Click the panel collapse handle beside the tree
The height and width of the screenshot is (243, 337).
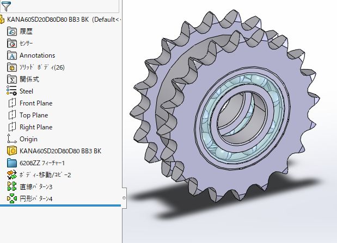click(x=124, y=198)
